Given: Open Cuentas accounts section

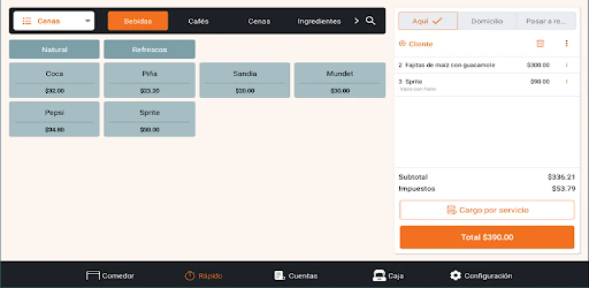Looking at the screenshot, I should pos(296,275).
